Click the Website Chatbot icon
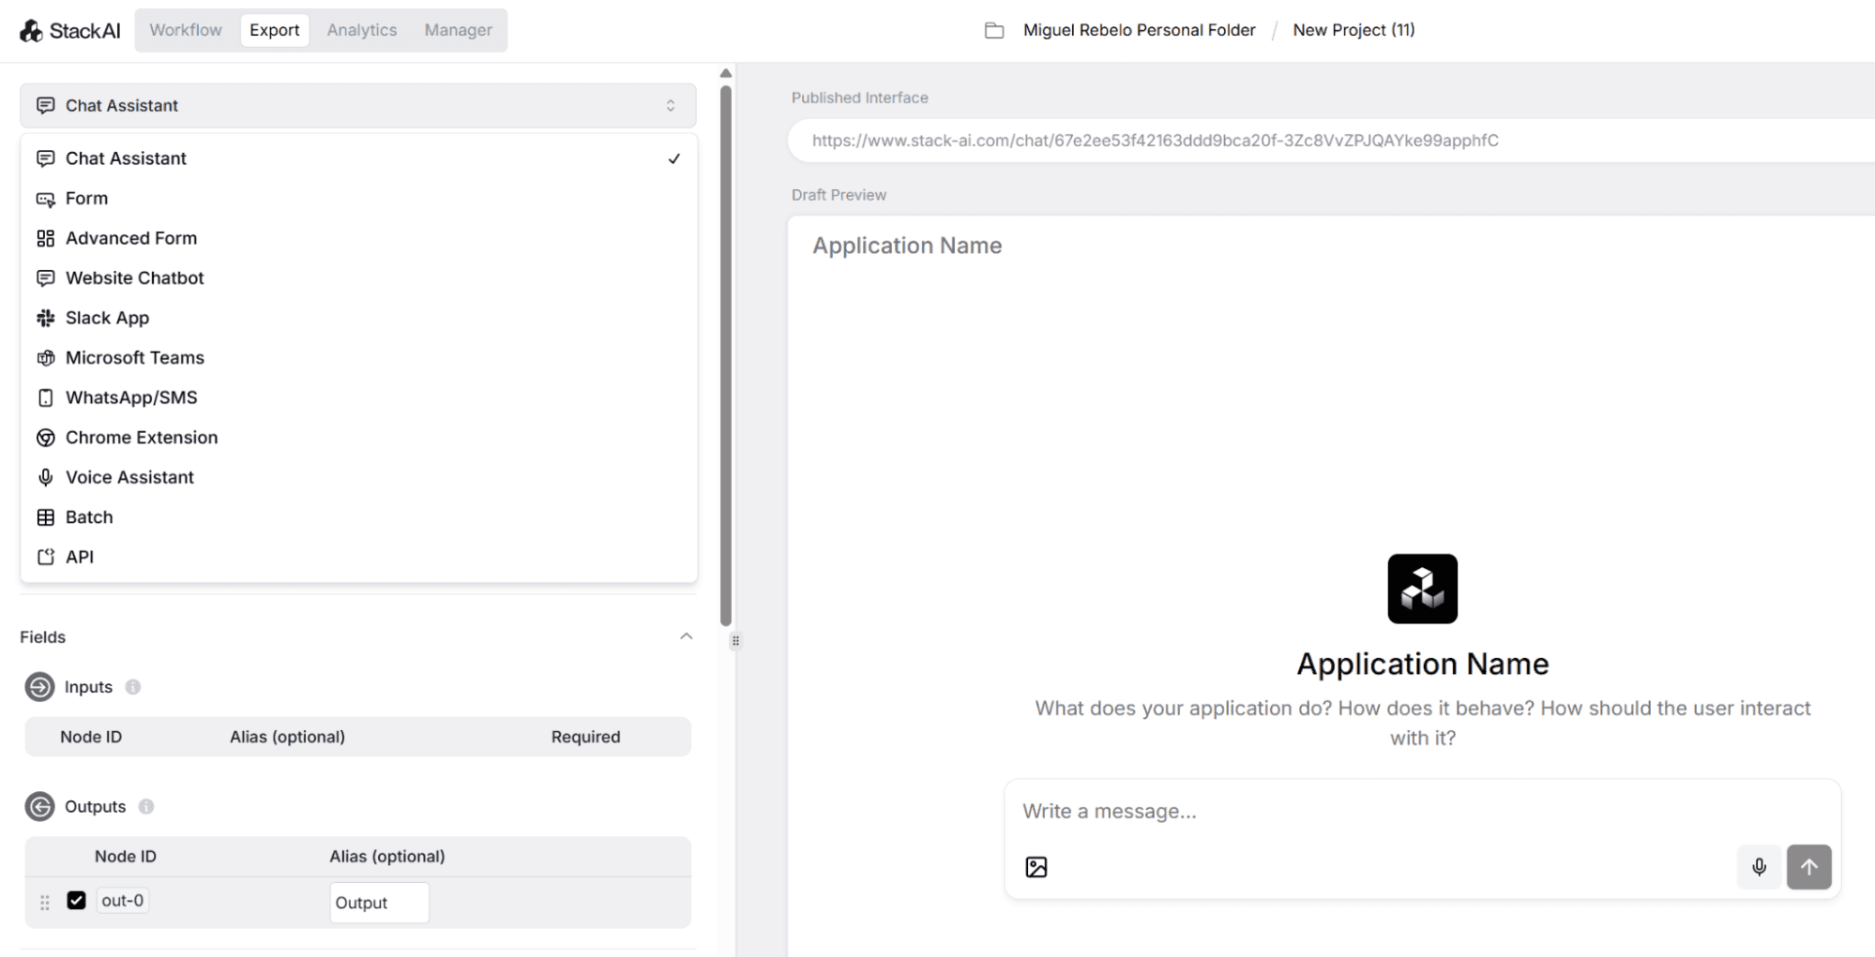1875x957 pixels. coord(45,278)
